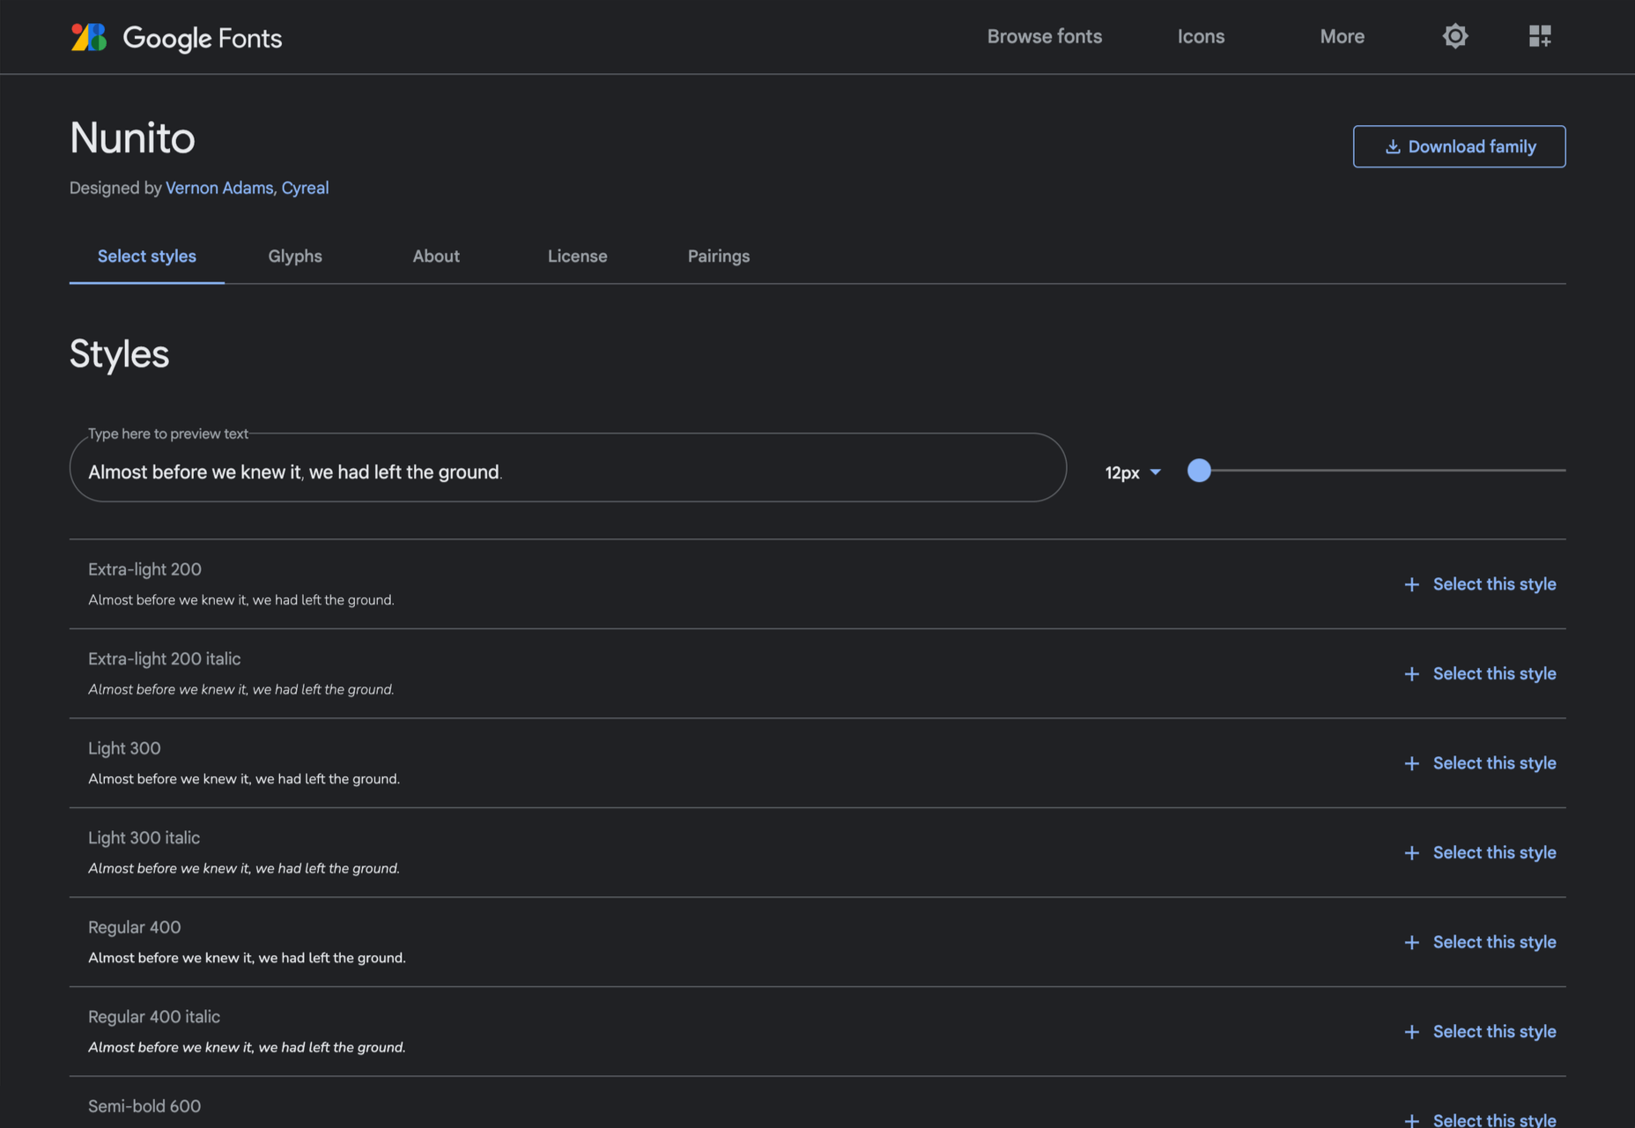This screenshot has width=1635, height=1128.
Task: Open the License tab
Action: coord(578,256)
